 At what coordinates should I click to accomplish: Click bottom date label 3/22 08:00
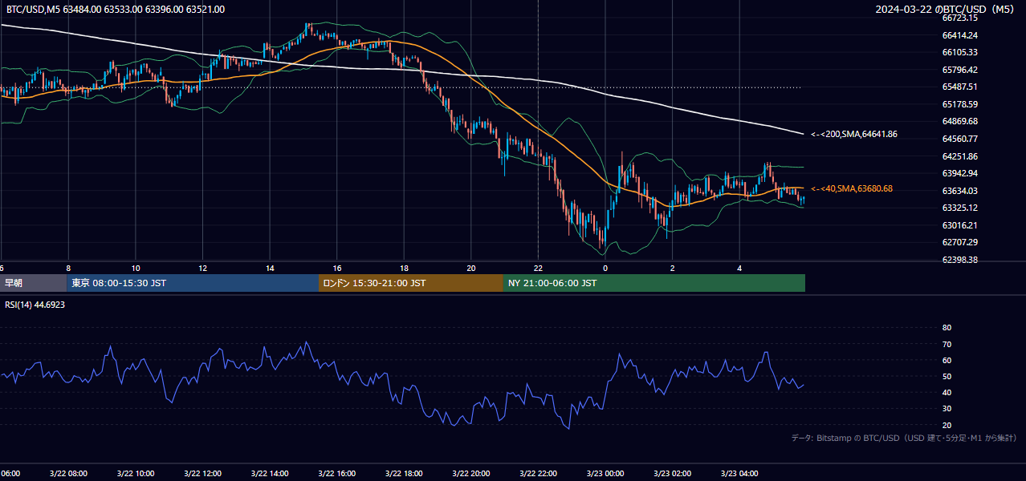68,473
